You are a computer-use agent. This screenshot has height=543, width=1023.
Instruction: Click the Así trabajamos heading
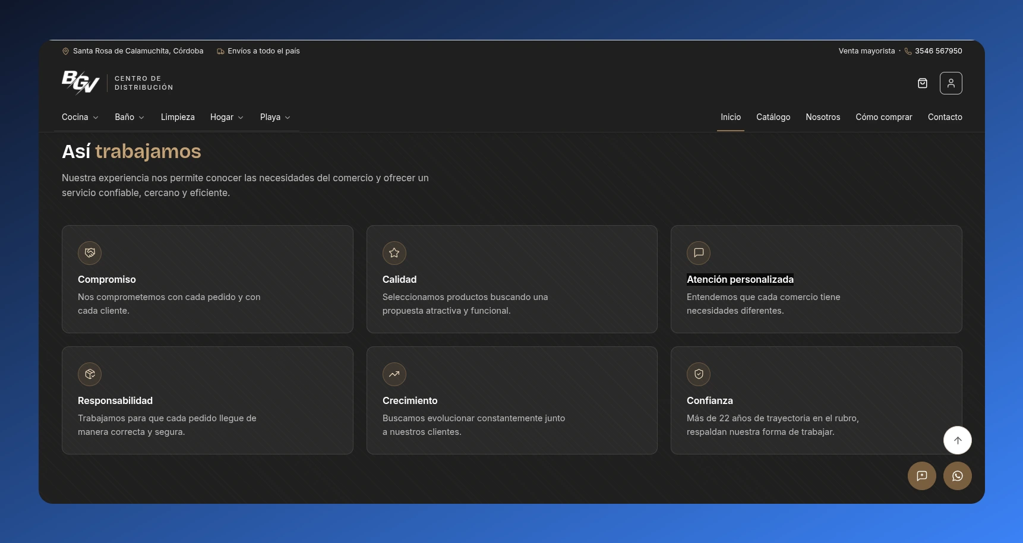(131, 151)
